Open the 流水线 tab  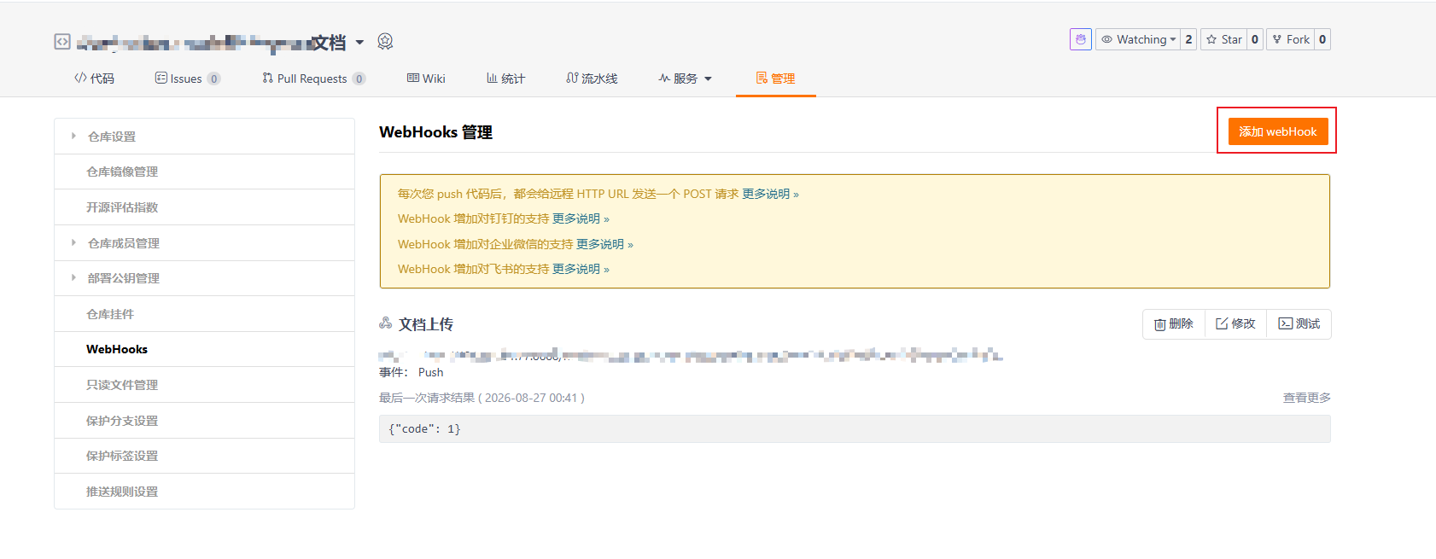[592, 79]
